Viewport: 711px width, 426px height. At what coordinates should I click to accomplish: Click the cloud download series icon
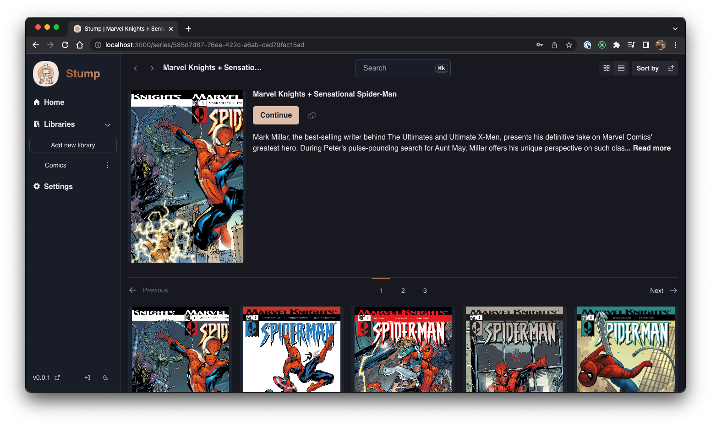coord(312,115)
